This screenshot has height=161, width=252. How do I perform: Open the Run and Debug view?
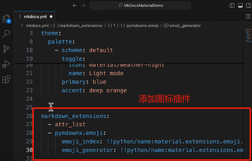(x=6, y=64)
